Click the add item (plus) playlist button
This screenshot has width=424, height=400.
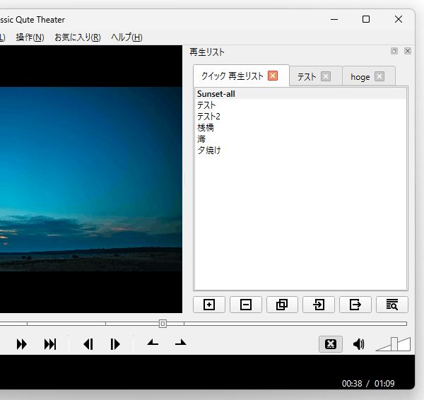click(x=209, y=305)
